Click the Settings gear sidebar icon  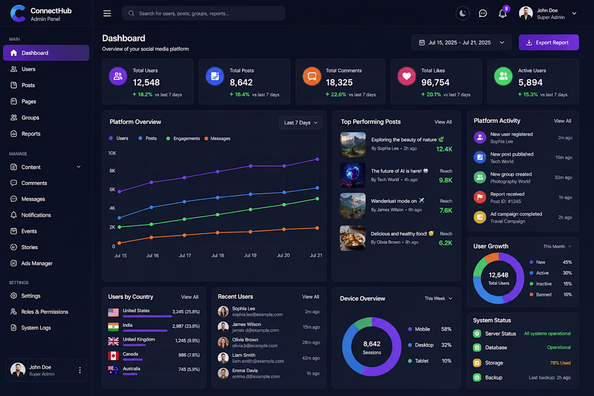[13, 296]
